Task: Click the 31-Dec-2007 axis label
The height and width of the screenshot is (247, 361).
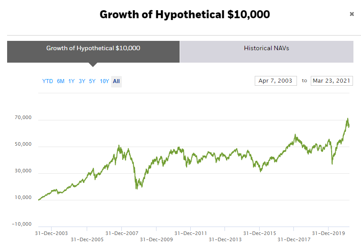Action: point(122,233)
